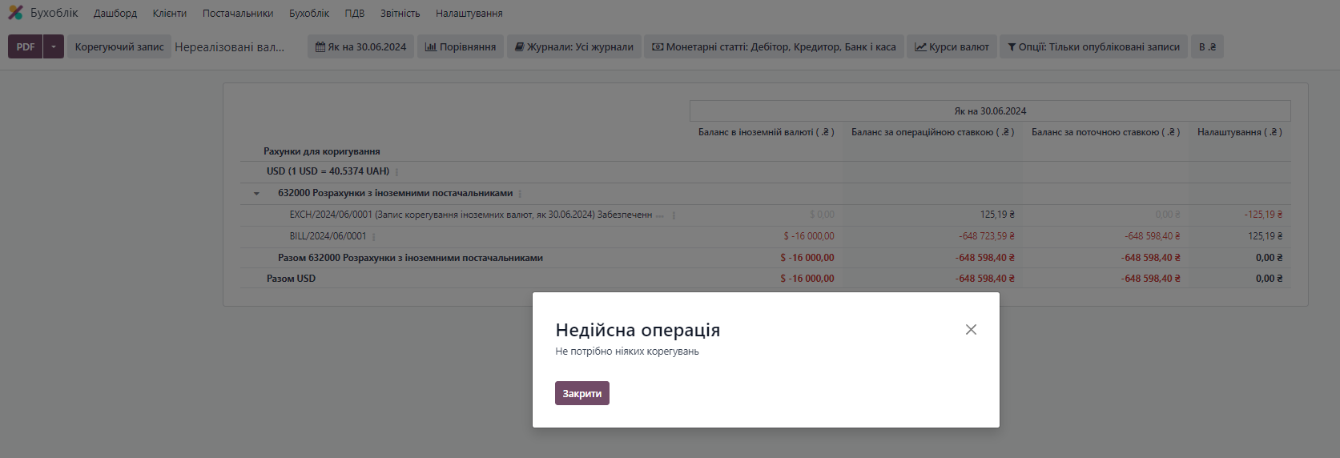Click the Разом USD total row label
The height and width of the screenshot is (458, 1340).
[292, 279]
